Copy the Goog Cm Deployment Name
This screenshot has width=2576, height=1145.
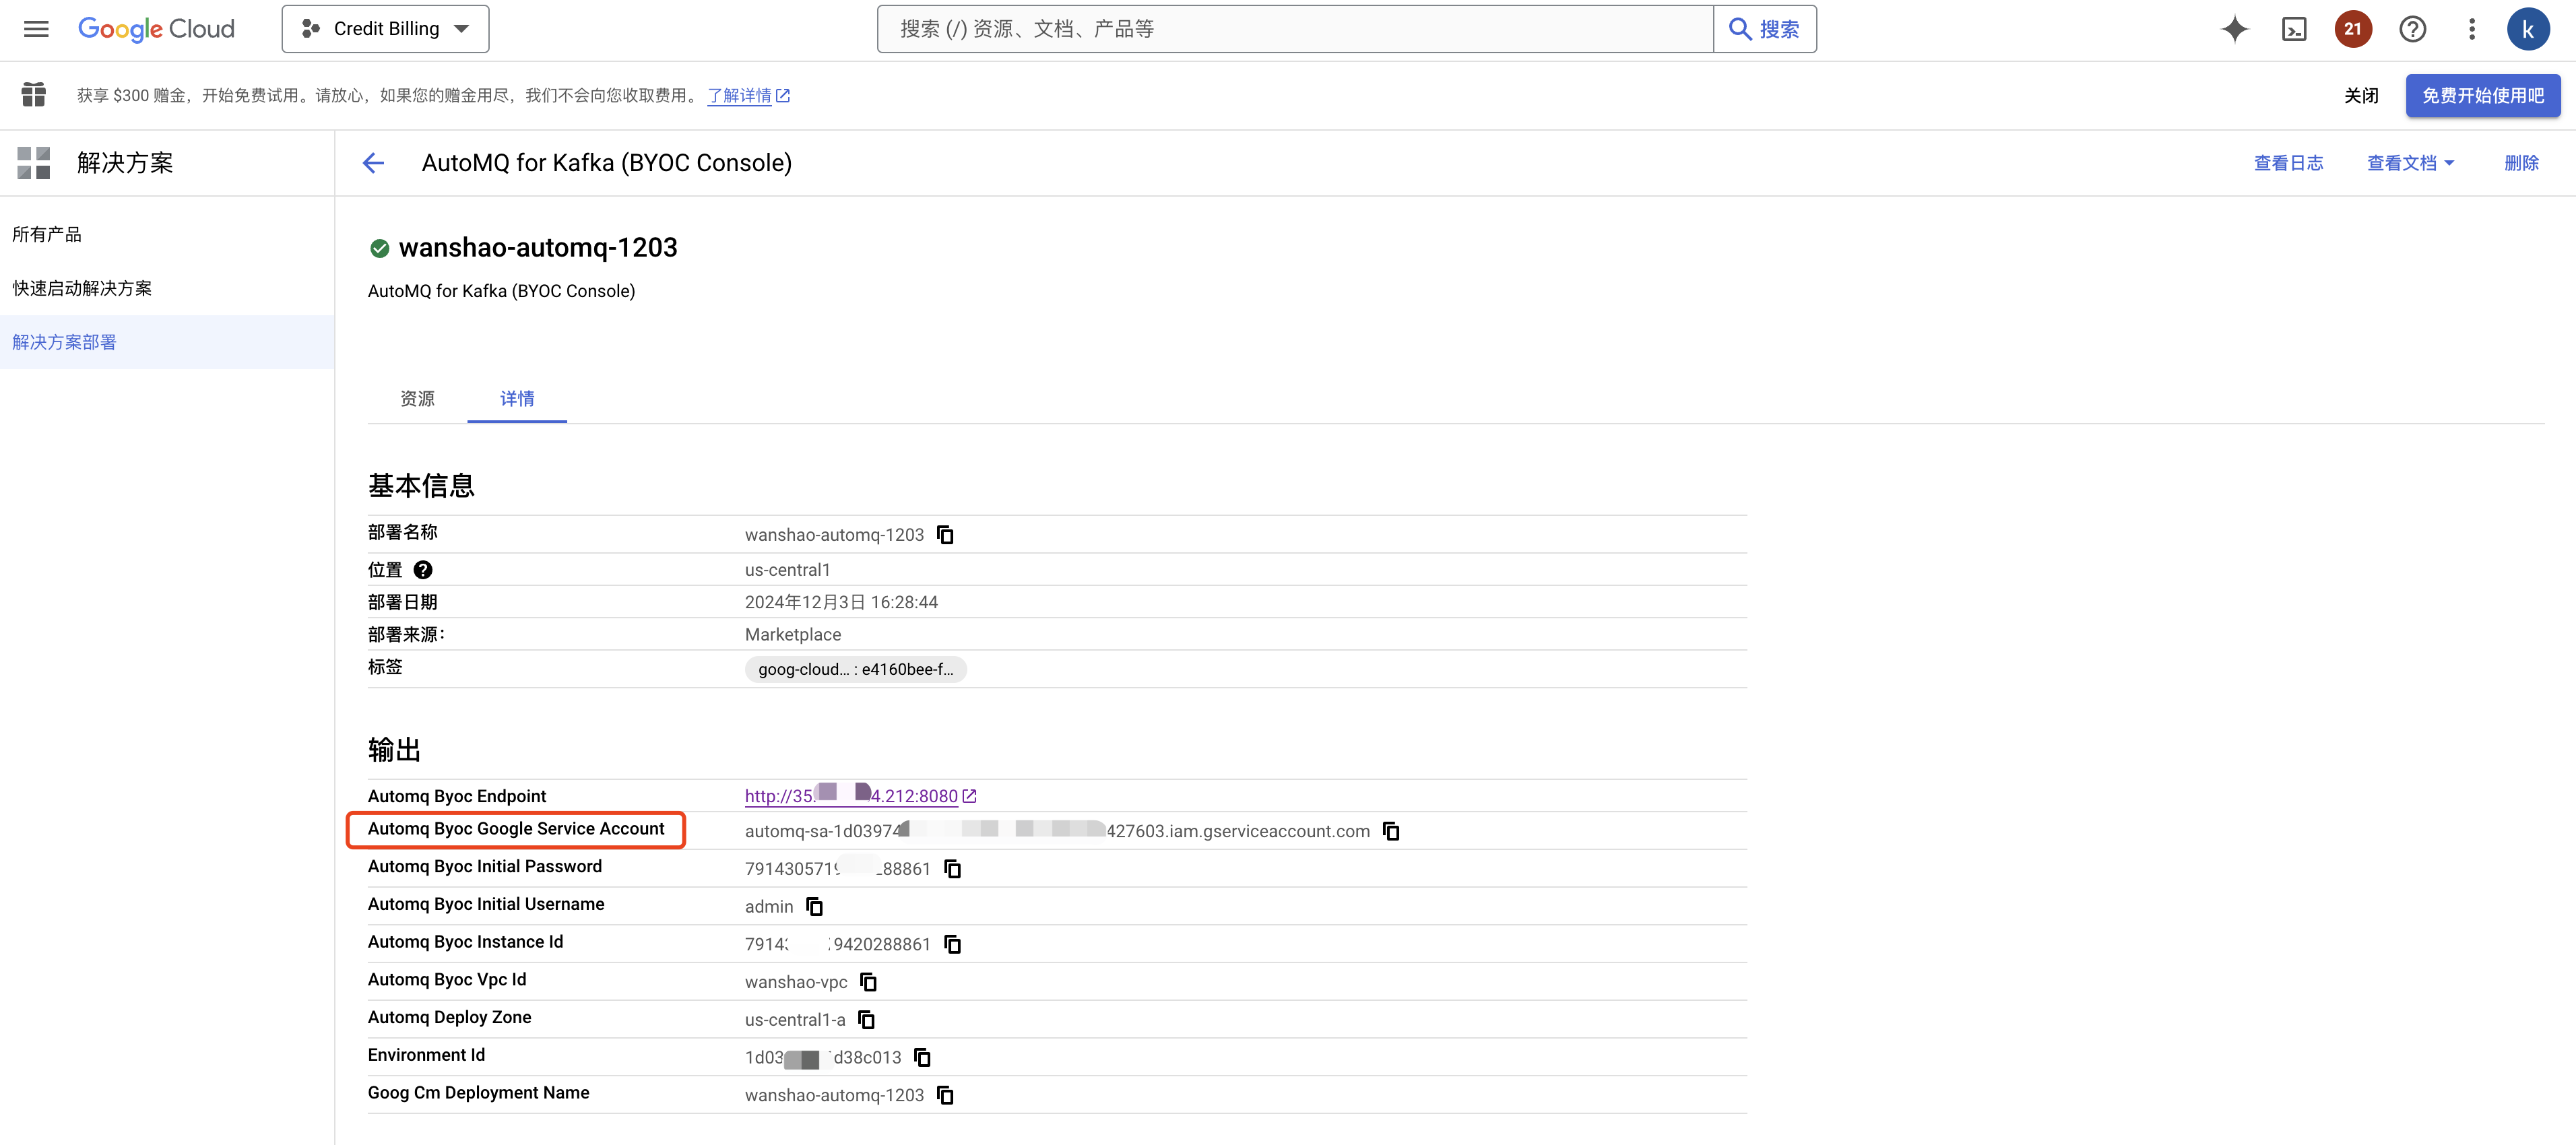[945, 1095]
